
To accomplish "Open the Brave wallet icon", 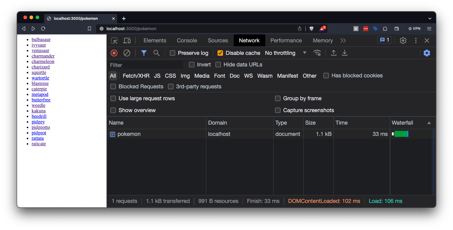I will click(x=397, y=29).
